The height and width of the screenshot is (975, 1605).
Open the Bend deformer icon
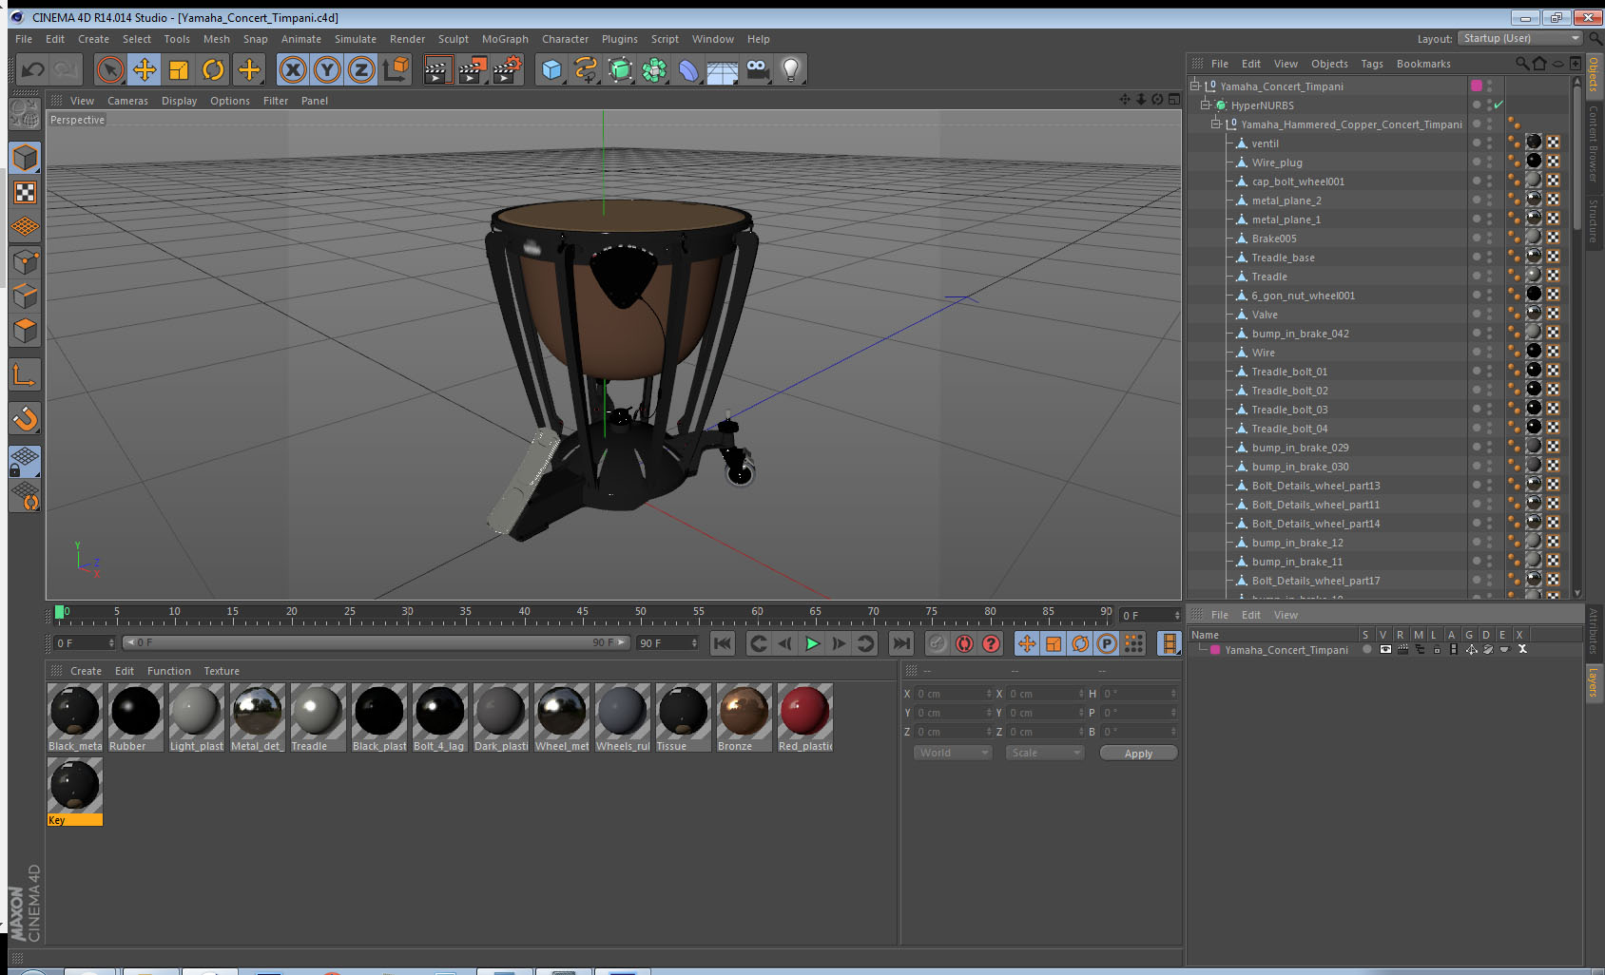coord(688,69)
